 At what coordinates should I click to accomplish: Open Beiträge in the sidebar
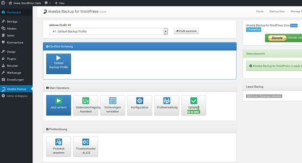click(16, 21)
